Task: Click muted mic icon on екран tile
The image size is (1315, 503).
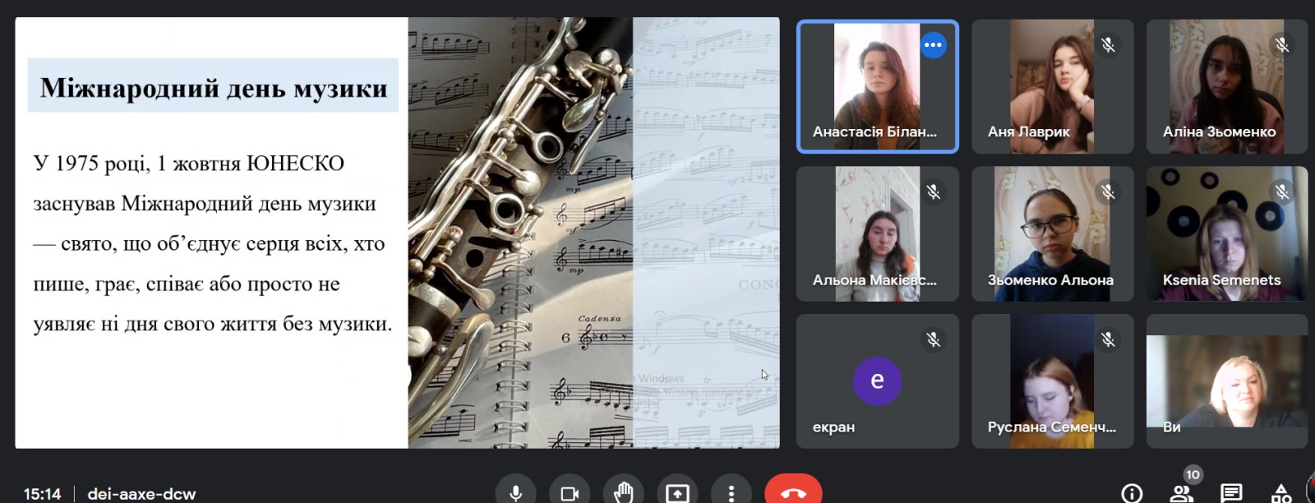Action: [x=933, y=339]
